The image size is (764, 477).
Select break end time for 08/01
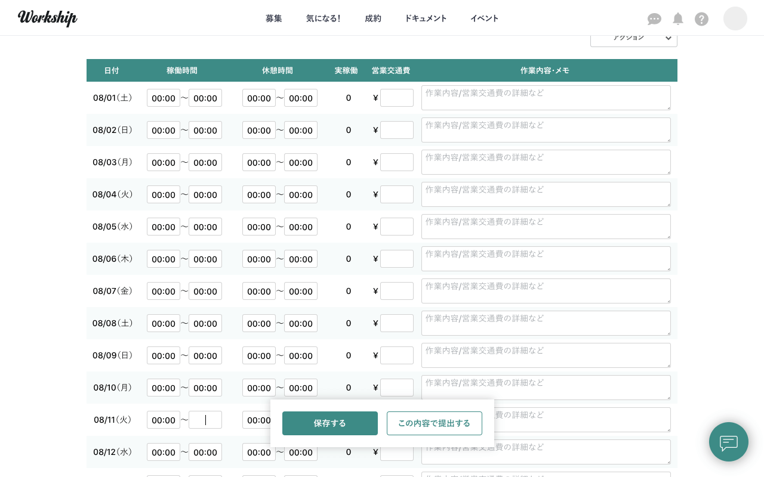(x=301, y=98)
